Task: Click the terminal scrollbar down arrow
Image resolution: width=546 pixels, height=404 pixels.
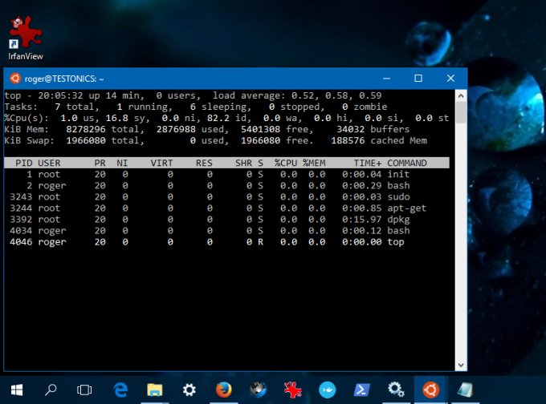Action: pos(461,365)
